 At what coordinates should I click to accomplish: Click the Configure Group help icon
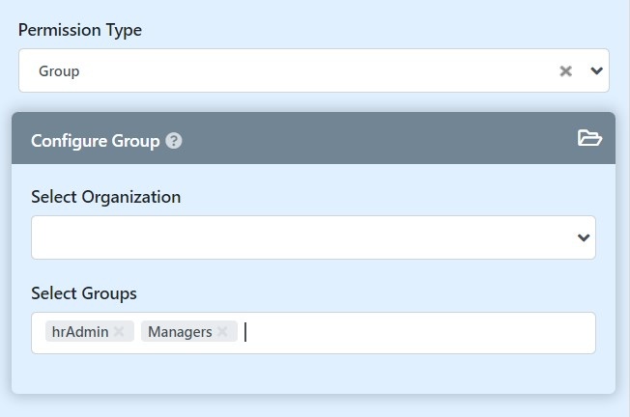174,141
